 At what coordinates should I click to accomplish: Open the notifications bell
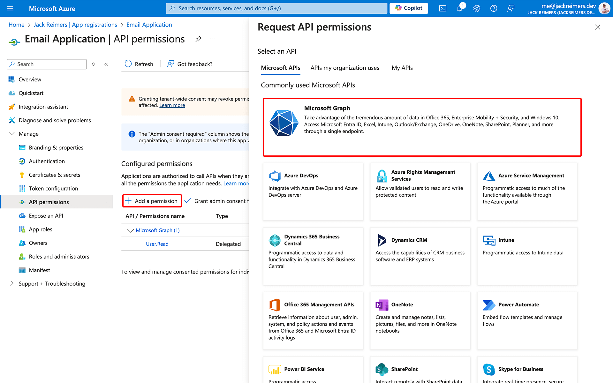pos(460,8)
